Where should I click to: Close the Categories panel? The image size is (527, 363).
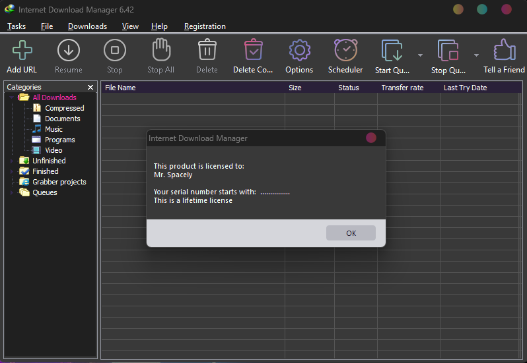point(90,87)
